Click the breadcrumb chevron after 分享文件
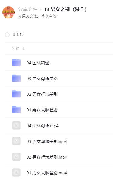113x180 pixels. tap(41, 10)
